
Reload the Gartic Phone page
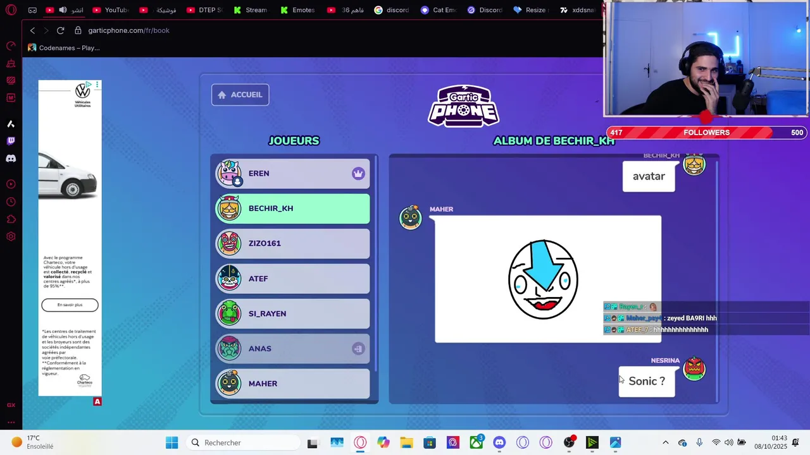coord(60,30)
